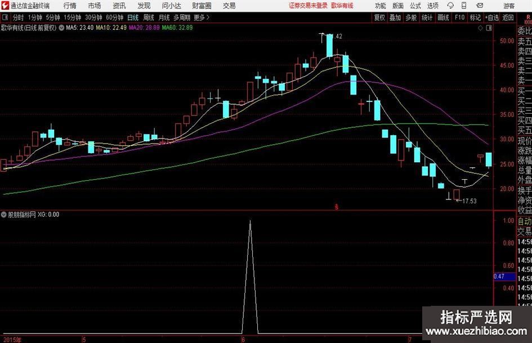This screenshot has width=532, height=343.
Task: Click the MA20: 28.89 label
Action: pos(144,28)
